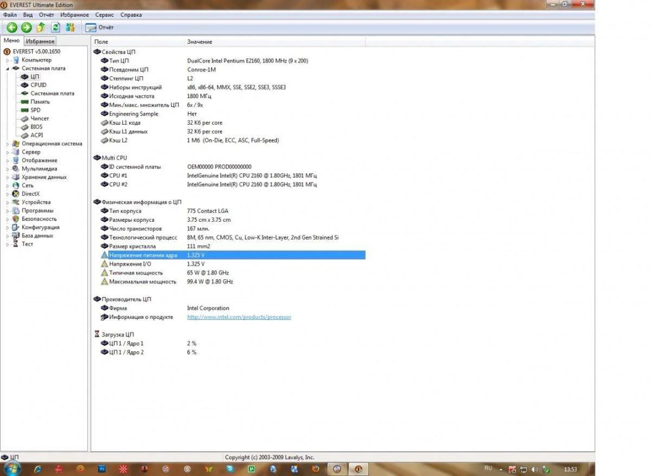Select the Типичная мощность row
This screenshot has width=651, height=476.
[232, 273]
